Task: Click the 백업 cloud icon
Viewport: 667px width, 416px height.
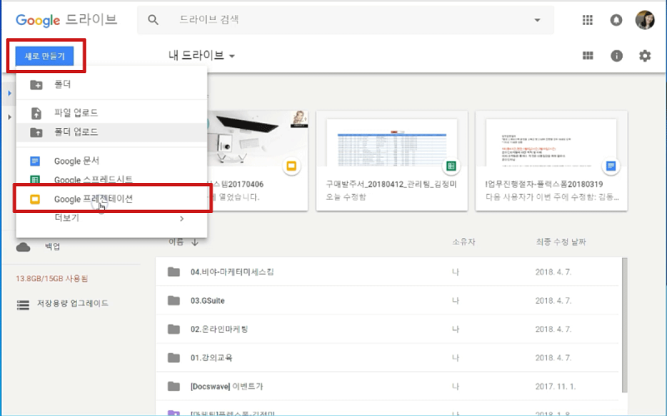Action: tap(23, 247)
